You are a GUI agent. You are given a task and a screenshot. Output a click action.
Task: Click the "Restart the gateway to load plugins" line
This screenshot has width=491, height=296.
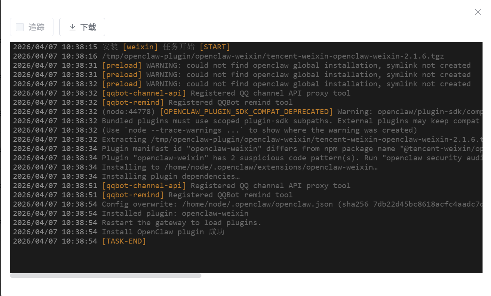pyautogui.click(x=181, y=223)
